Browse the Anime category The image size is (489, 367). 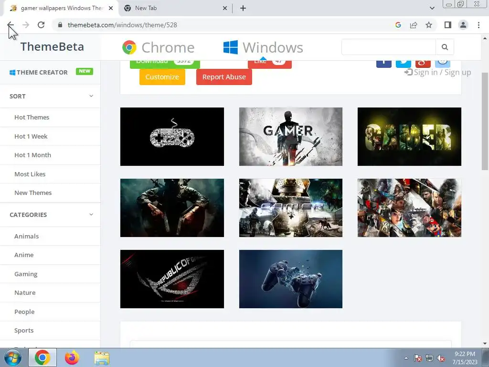point(24,255)
